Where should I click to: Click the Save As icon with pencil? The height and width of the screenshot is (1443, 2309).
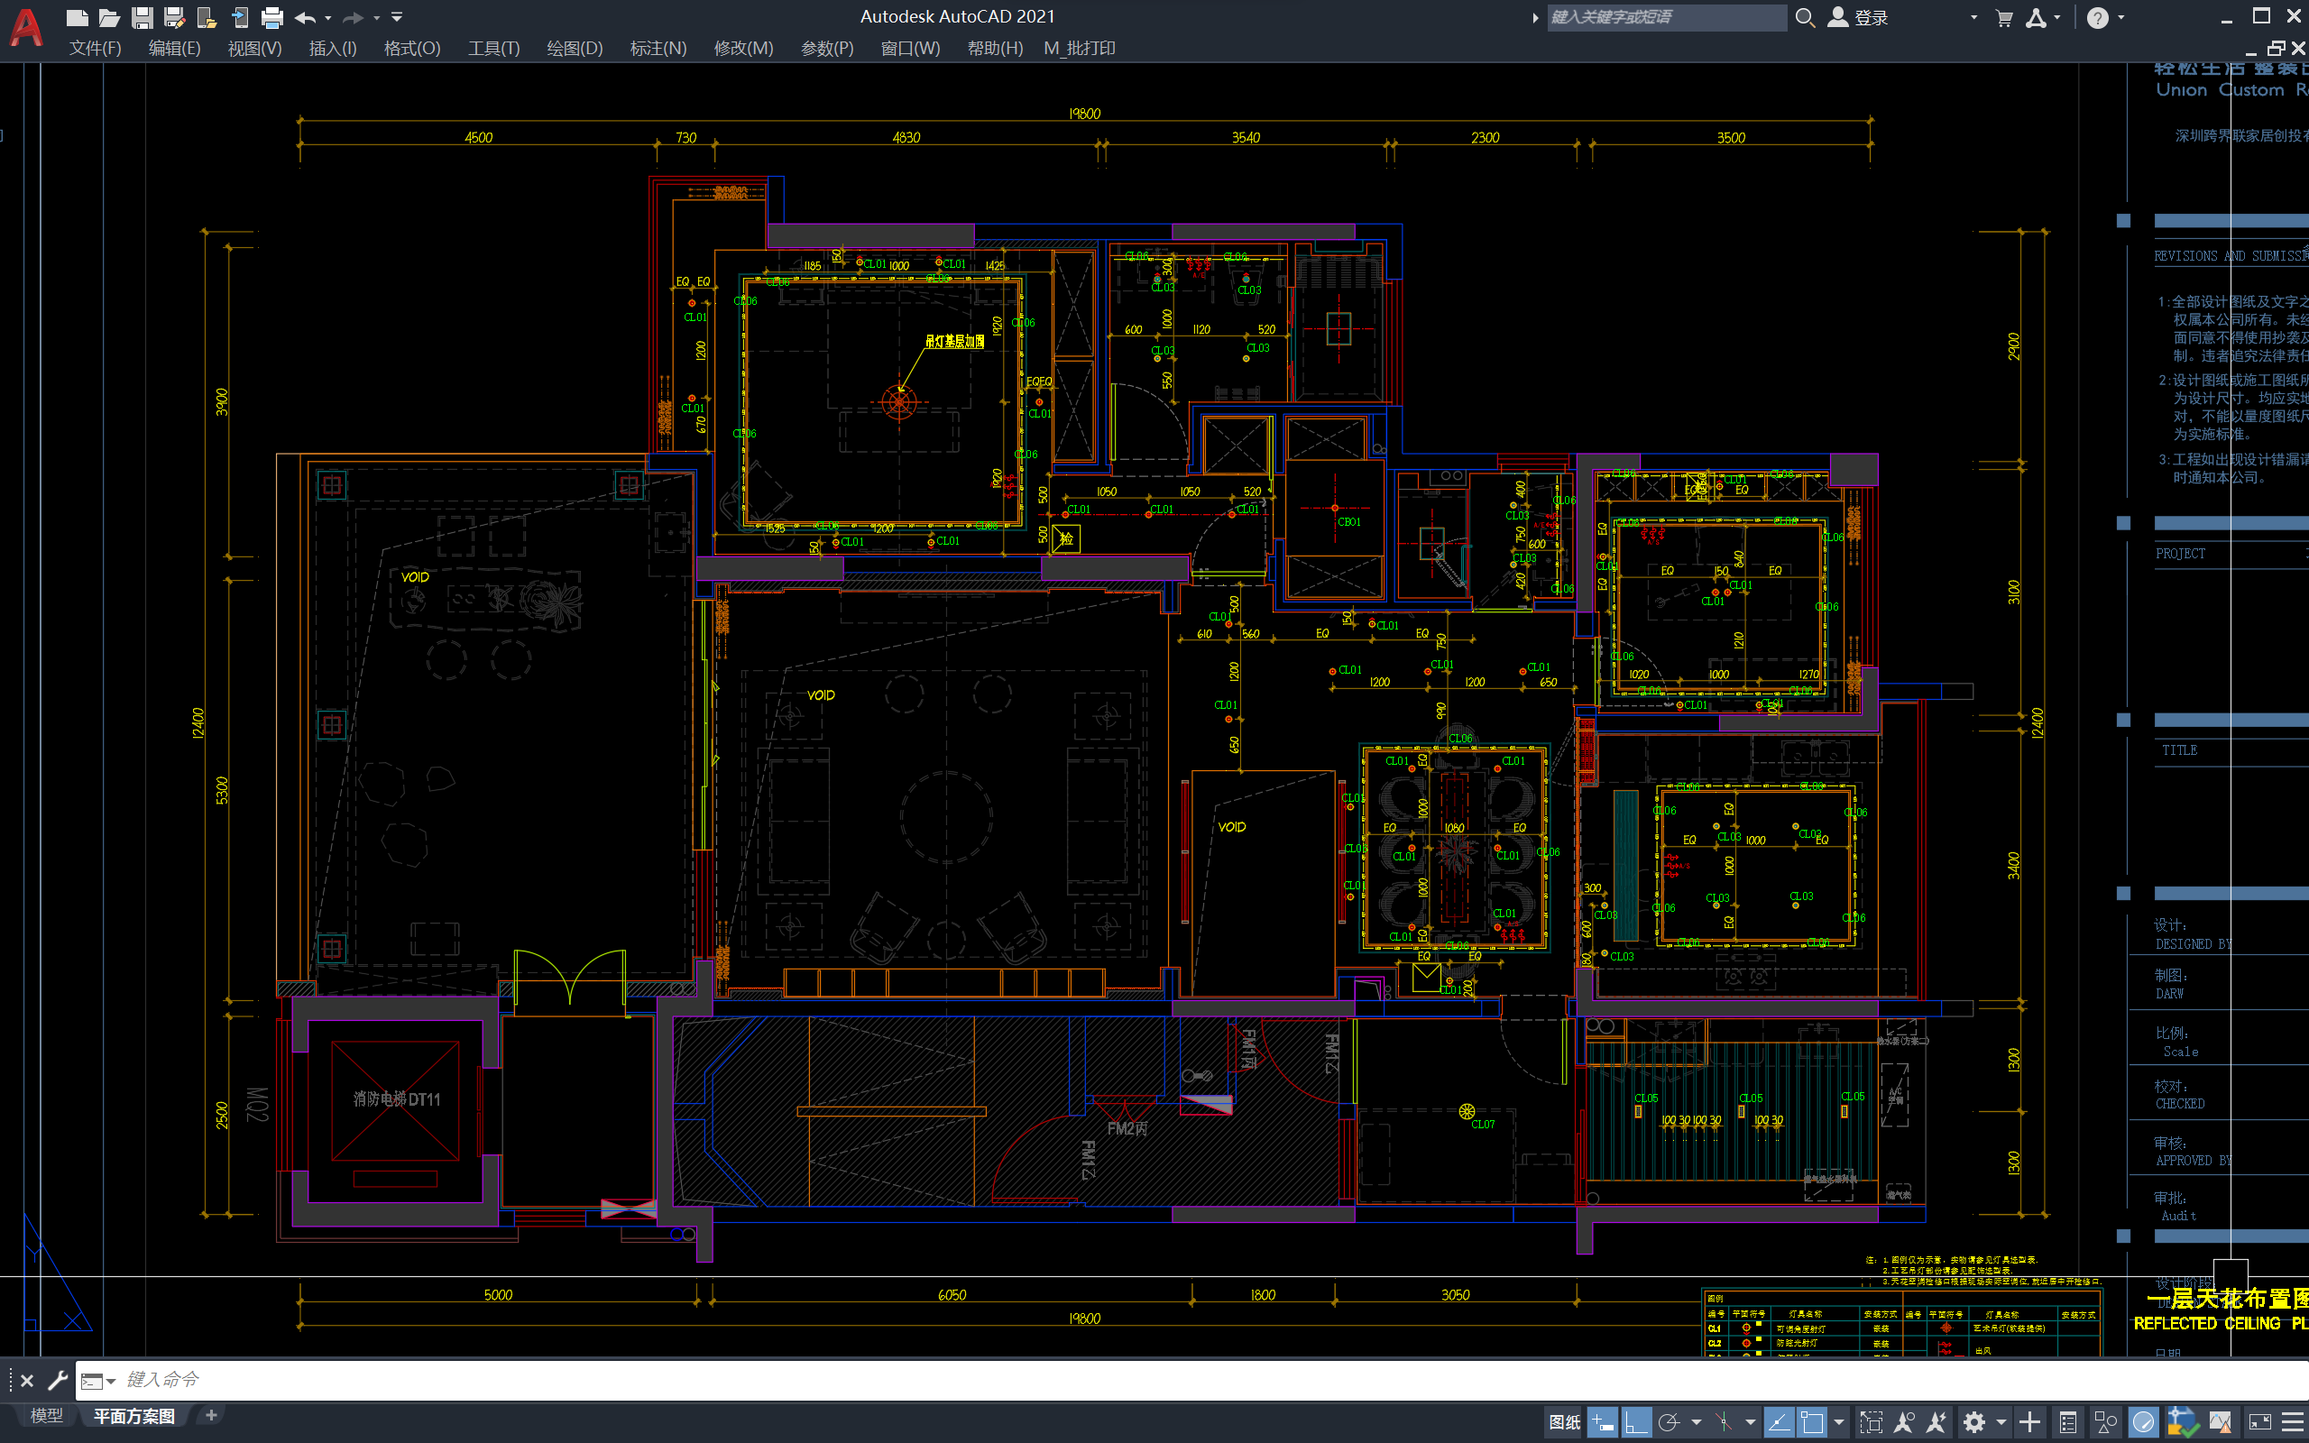[x=174, y=17]
